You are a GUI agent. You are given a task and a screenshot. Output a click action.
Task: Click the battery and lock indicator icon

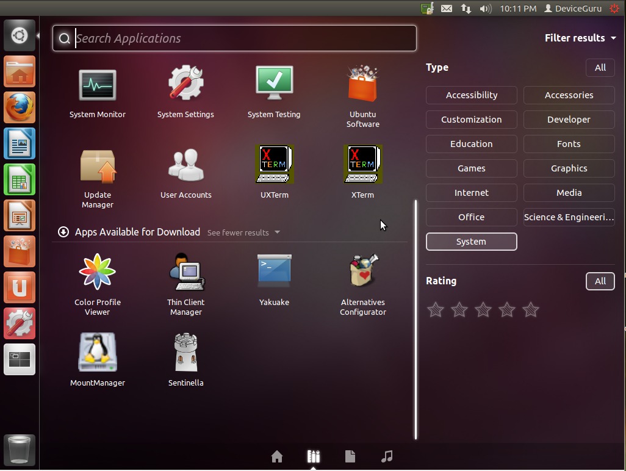(426, 9)
